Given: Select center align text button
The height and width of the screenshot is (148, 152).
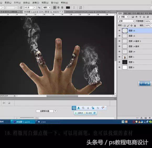Looking at the screenshot, I should click(58, 8).
